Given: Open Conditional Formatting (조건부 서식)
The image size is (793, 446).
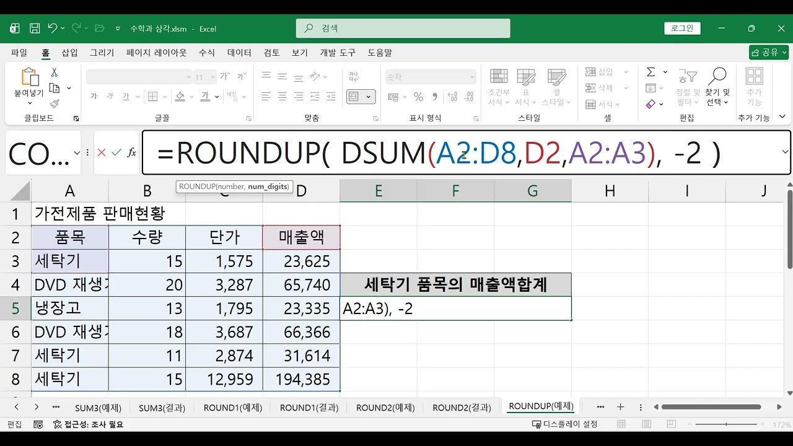Looking at the screenshot, I should pyautogui.click(x=498, y=87).
